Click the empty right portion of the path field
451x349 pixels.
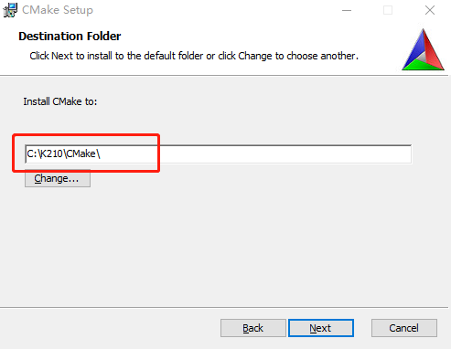pyautogui.click(x=285, y=154)
